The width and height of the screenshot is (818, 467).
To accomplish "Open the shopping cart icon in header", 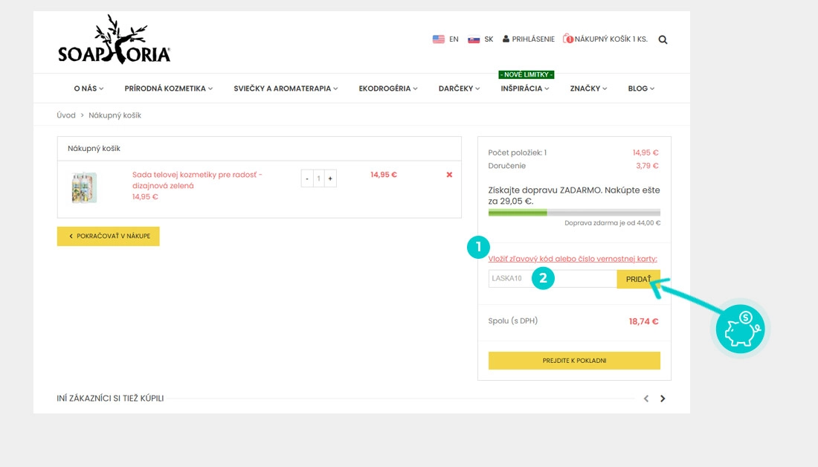I will tap(568, 39).
